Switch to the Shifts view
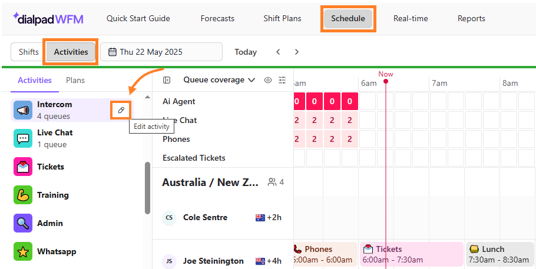Screen dimensions: 536x269 (x=29, y=52)
